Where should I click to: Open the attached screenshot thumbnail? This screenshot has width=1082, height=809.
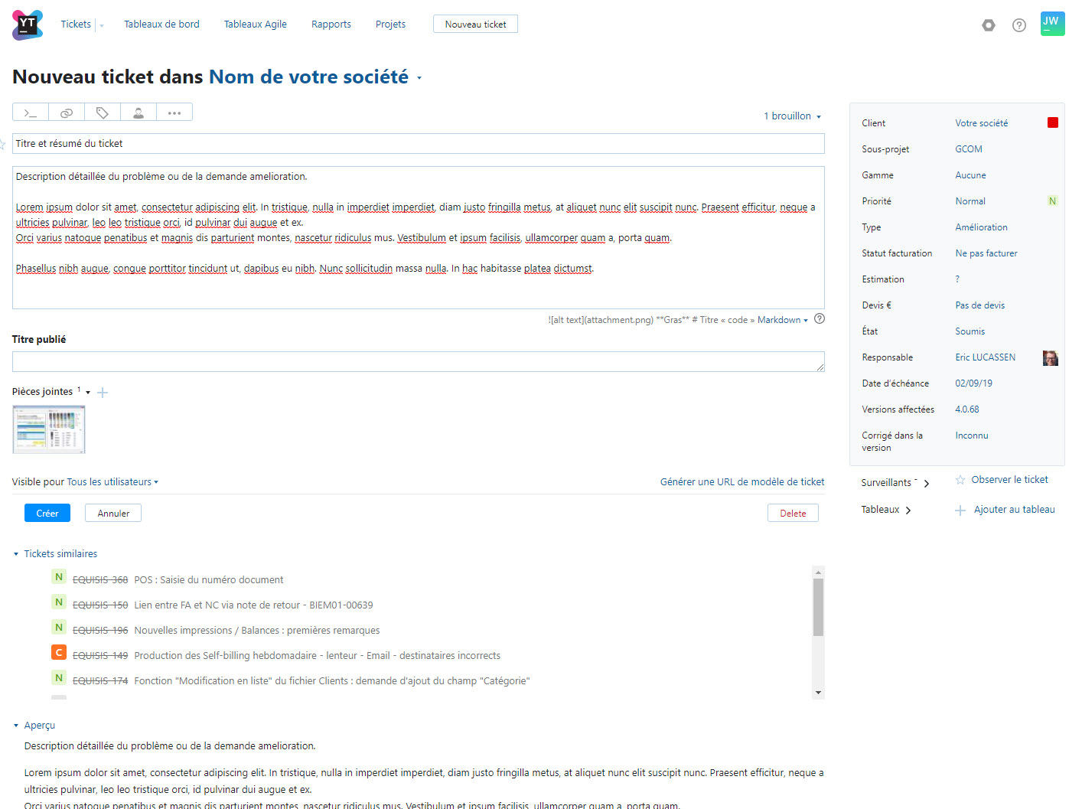point(49,429)
